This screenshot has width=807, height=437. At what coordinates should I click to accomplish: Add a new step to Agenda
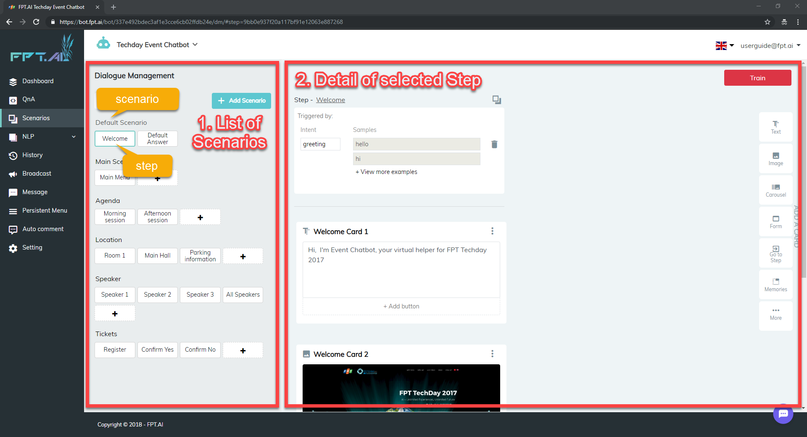pyautogui.click(x=200, y=217)
